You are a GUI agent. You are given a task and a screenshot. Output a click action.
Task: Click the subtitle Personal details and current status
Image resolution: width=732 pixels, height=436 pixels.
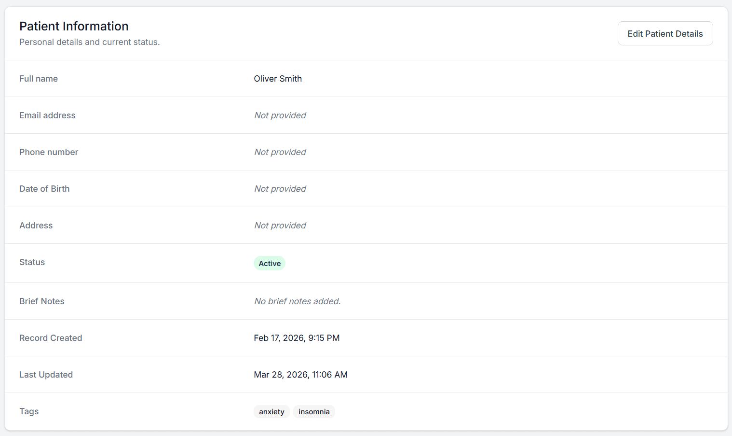(x=90, y=42)
